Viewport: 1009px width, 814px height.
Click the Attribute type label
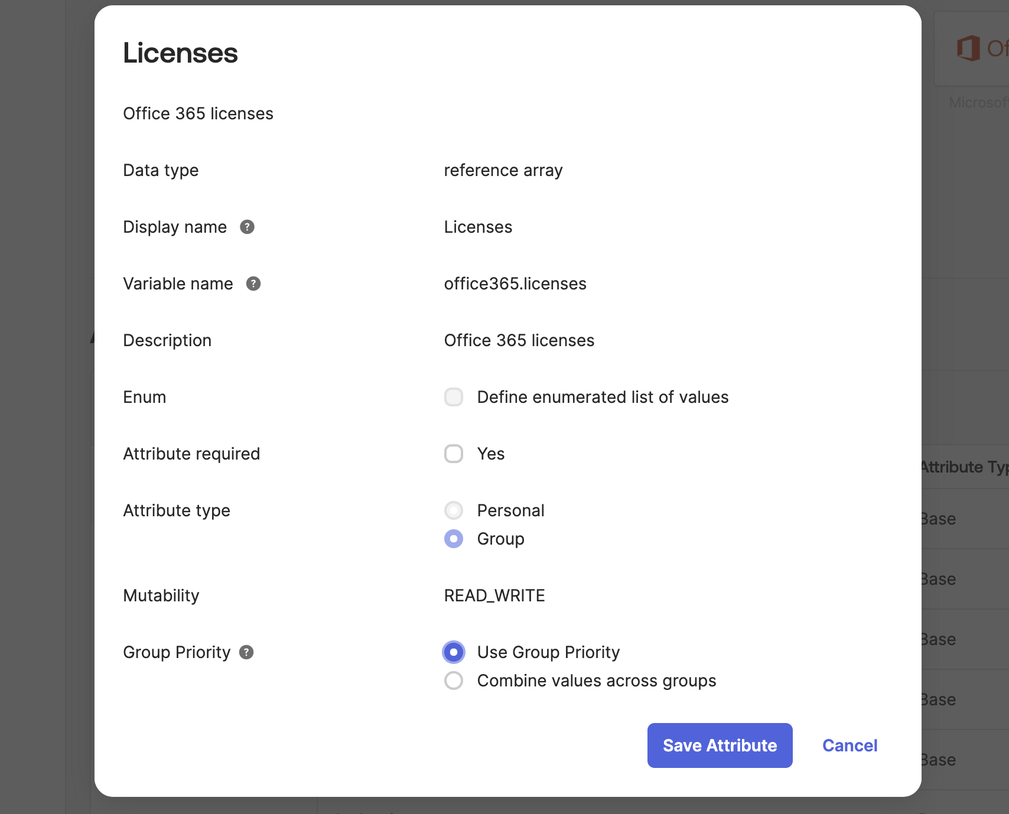(x=177, y=510)
